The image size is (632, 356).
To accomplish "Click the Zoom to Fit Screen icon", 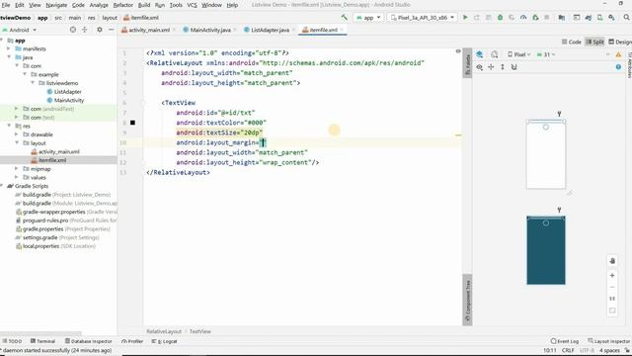I will 612,311.
